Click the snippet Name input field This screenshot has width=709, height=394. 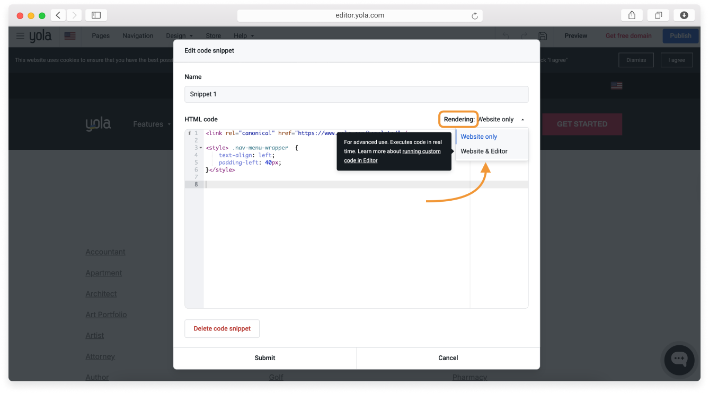(356, 94)
